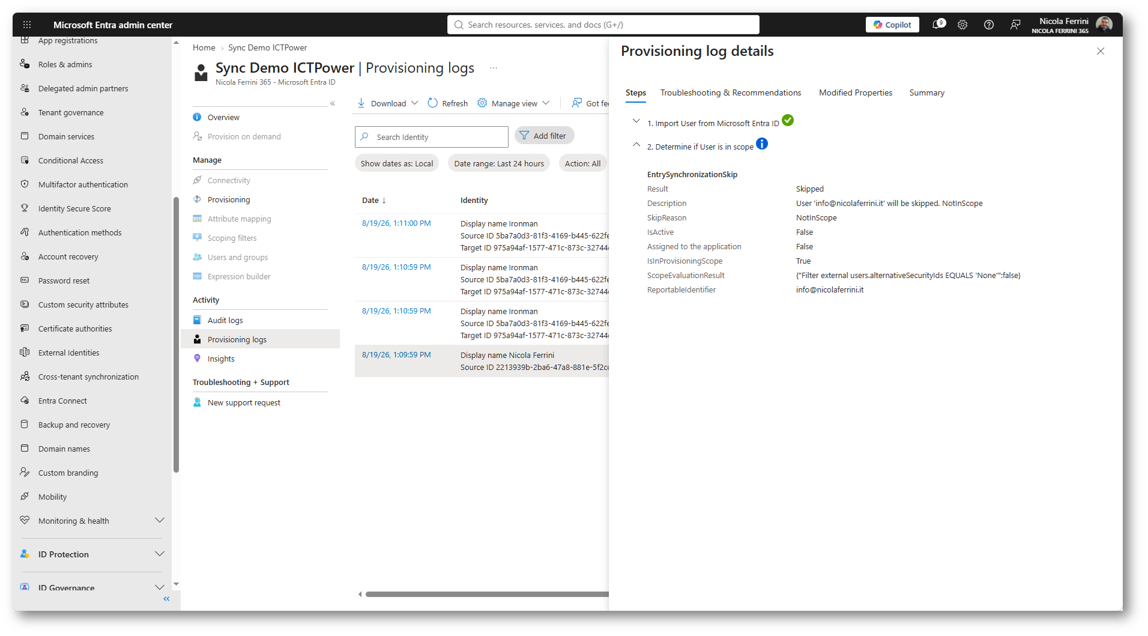The width and height of the screenshot is (1148, 636).
Task: Open log entry at 1:09:59 PM
Action: [x=396, y=354]
